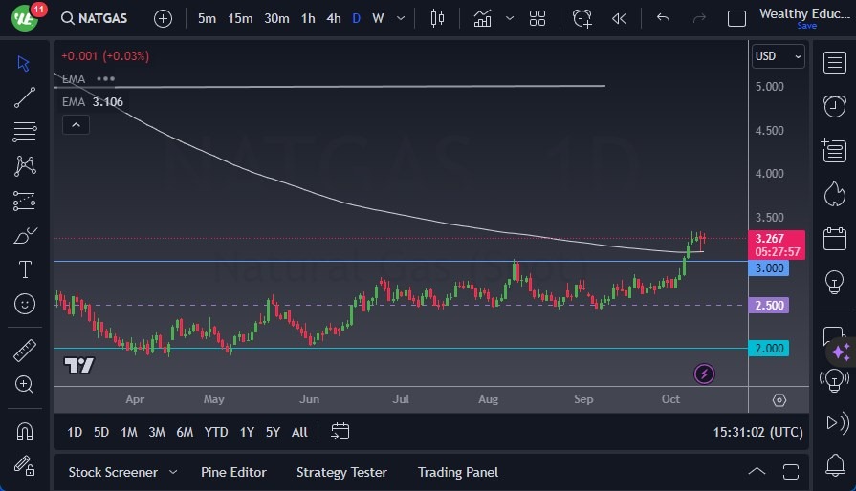Open the indicators menu
Image resolution: width=856 pixels, height=491 pixels.
(482, 18)
